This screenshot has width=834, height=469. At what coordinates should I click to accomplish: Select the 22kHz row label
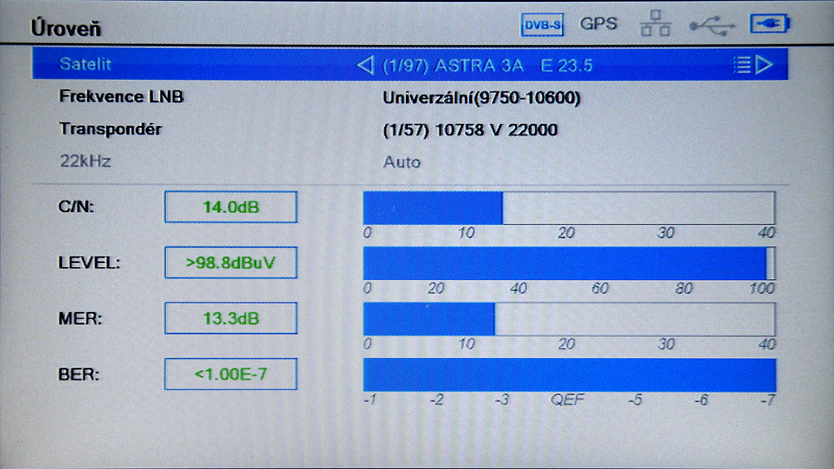click(85, 161)
